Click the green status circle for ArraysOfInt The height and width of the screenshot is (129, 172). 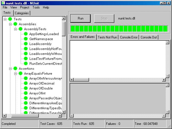(26, 93)
